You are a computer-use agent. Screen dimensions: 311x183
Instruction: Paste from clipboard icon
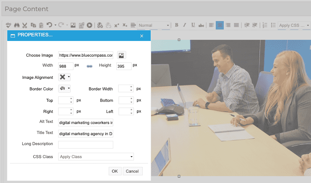[x=41, y=25]
